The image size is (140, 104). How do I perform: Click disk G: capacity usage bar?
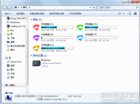tap(57, 48)
